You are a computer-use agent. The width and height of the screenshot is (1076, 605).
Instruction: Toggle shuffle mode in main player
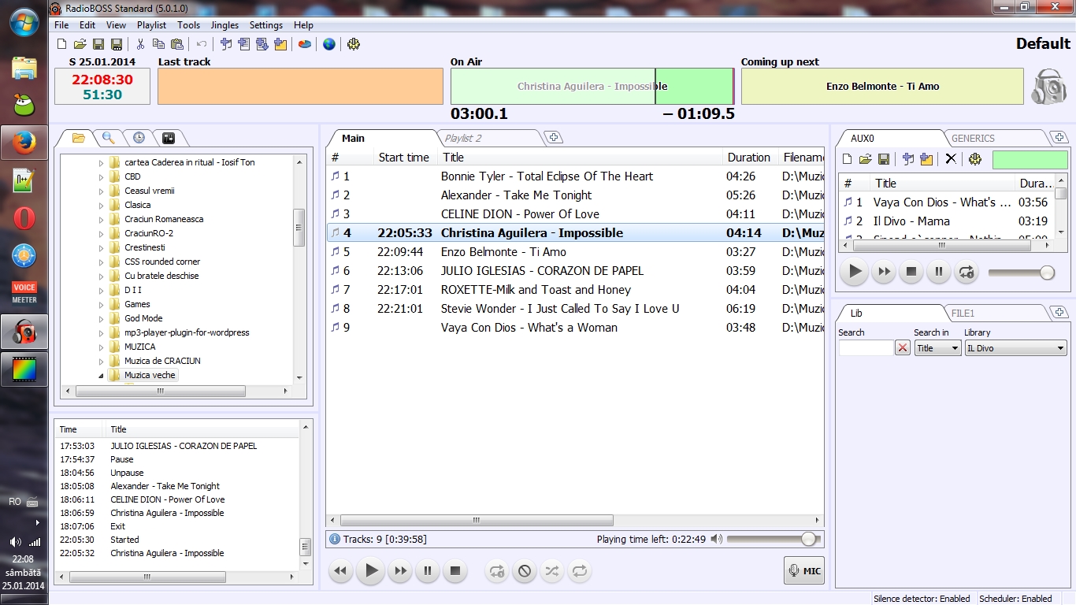(x=552, y=571)
